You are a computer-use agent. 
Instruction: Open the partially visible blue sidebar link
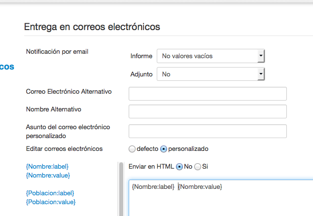pyautogui.click(x=7, y=67)
